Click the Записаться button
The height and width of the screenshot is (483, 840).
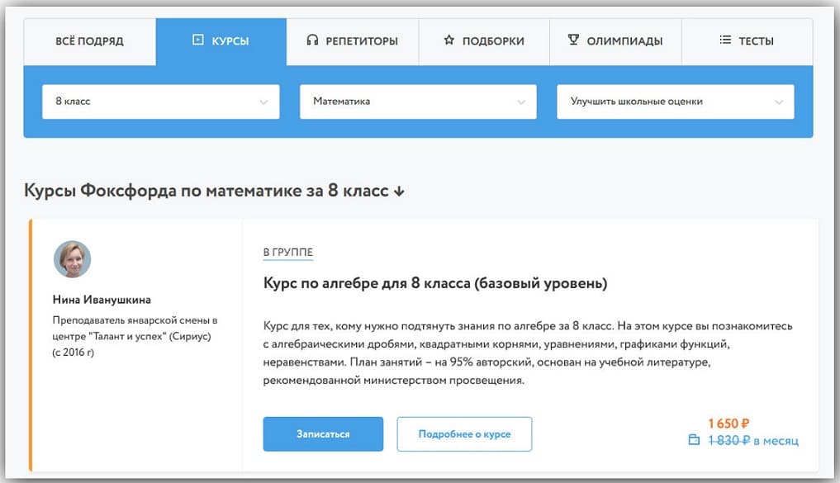(x=323, y=434)
